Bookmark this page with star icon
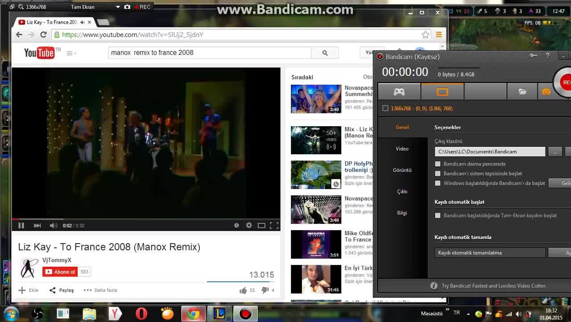The width and height of the screenshot is (571, 322). 426,35
